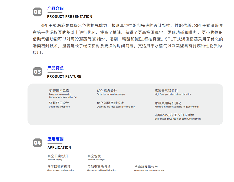
Task: Click the 高流量气镇特性 feature text
Action: (166, 91)
